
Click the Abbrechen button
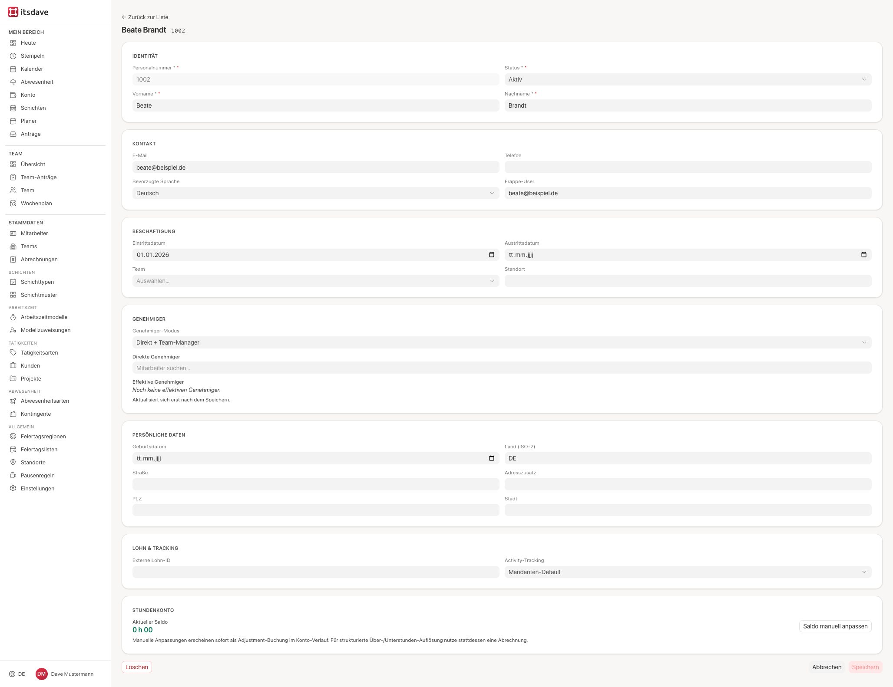(827, 667)
